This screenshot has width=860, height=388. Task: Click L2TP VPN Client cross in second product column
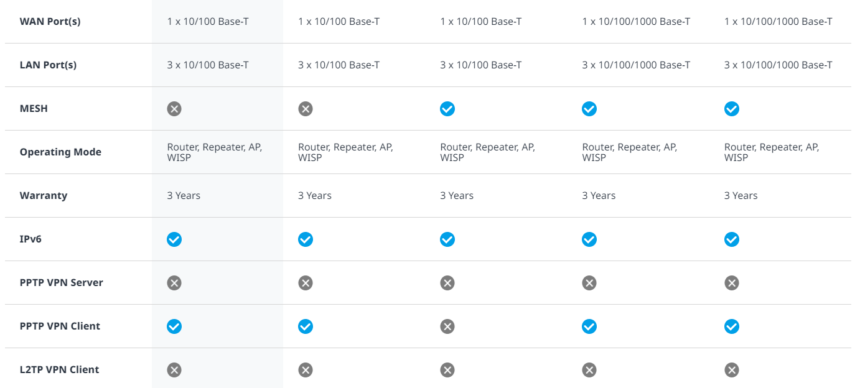pyautogui.click(x=305, y=370)
